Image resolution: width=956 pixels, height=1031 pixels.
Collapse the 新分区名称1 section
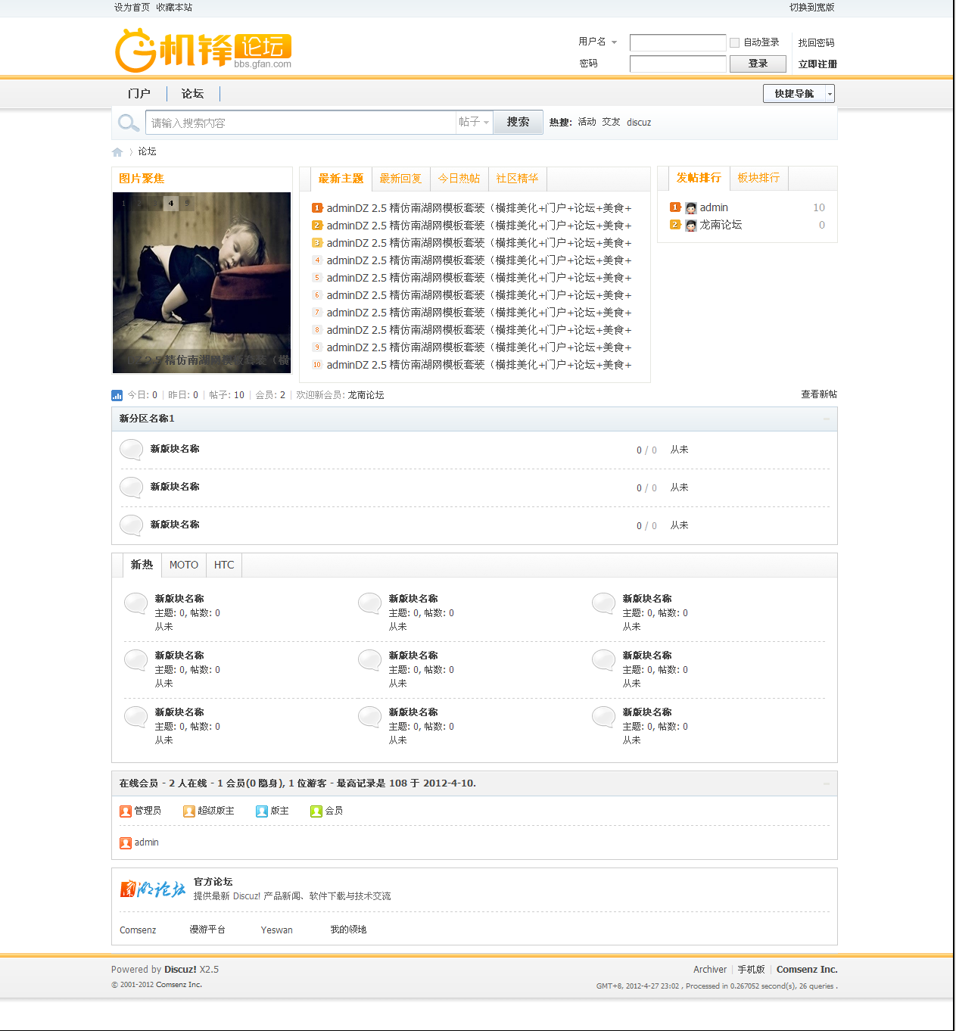point(826,419)
